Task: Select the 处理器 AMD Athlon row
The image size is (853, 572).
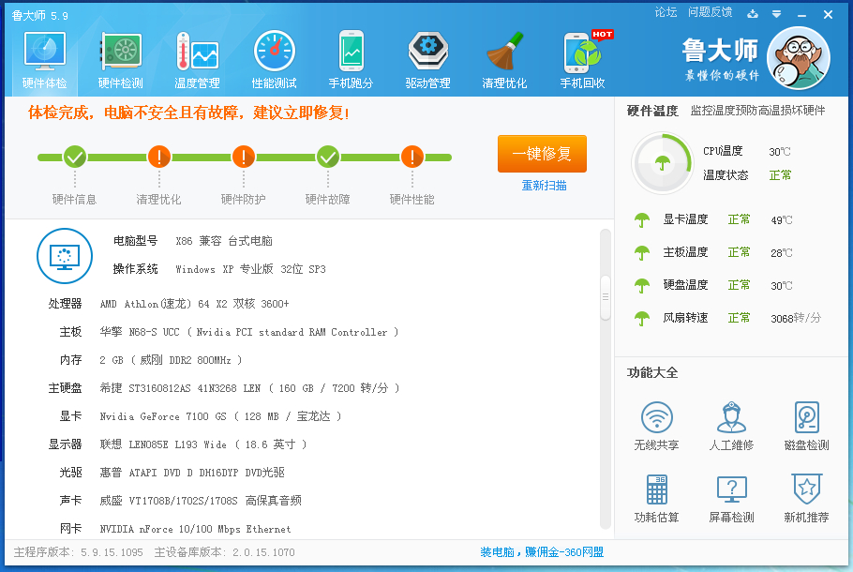Action: pyautogui.click(x=169, y=304)
